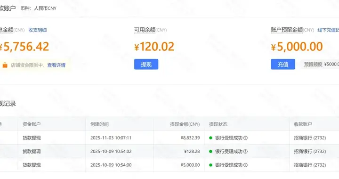This screenshot has width=339, height=179.
Task: Click green status dot on ¥8,832.39 row
Action: click(x=210, y=138)
